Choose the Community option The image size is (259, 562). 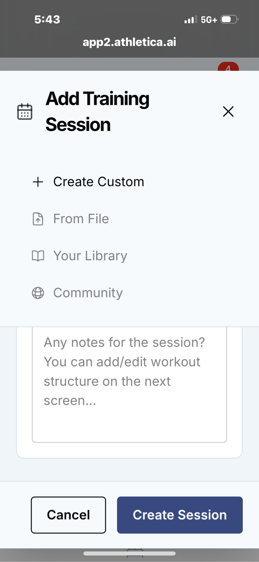[x=88, y=293]
